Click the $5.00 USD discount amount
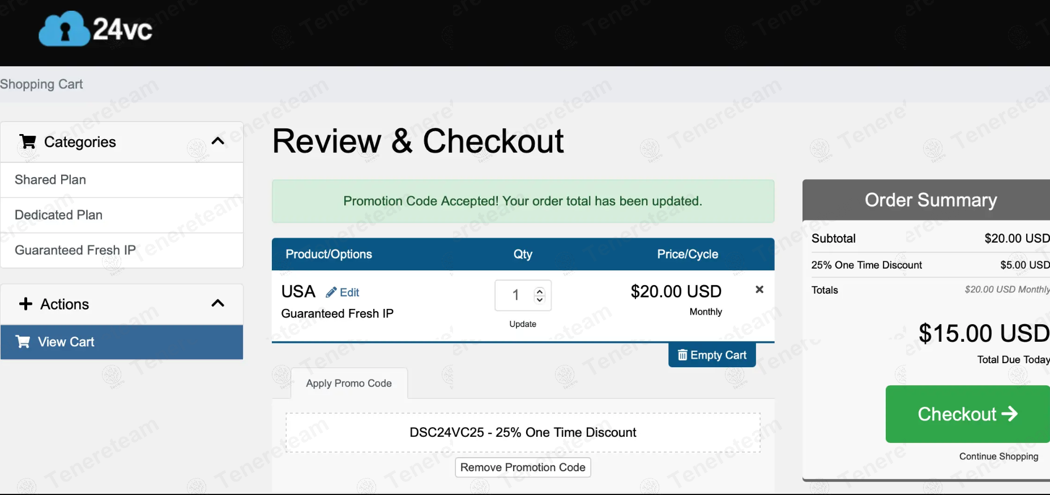The image size is (1050, 495). pyautogui.click(x=1025, y=265)
